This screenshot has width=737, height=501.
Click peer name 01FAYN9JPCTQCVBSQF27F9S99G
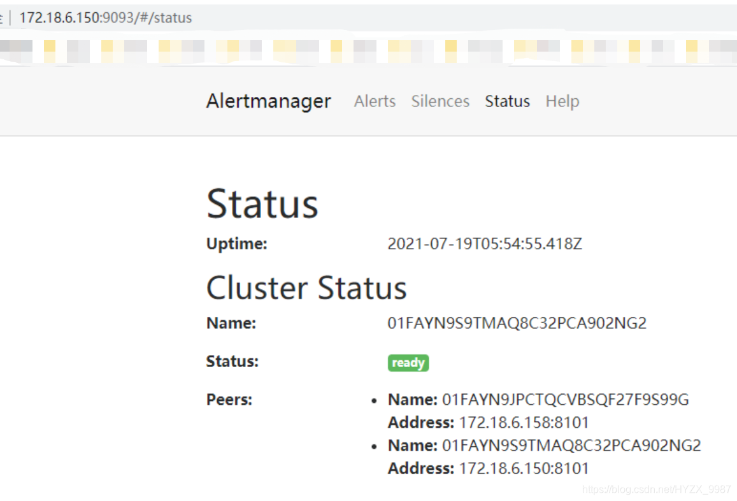point(565,399)
